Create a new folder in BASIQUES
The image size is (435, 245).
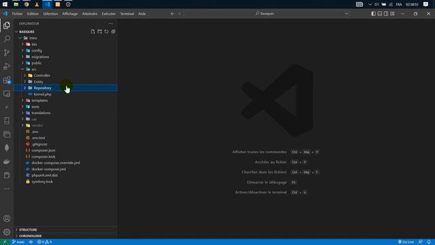pyautogui.click(x=100, y=32)
